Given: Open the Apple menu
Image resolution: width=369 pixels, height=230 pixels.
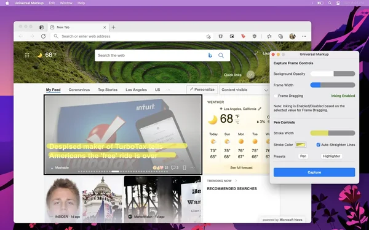Looking at the screenshot, I should pyautogui.click(x=7, y=3).
